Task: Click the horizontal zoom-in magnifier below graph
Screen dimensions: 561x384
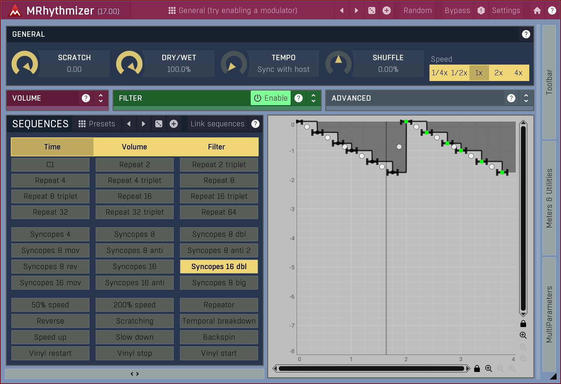Action: pos(488,368)
